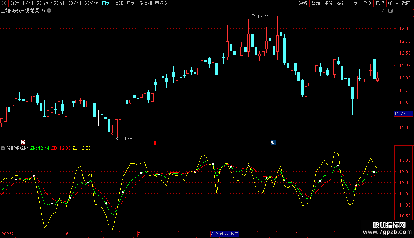
Task: Click the 2025/07/29/二 date label
Action: [x=225, y=234]
